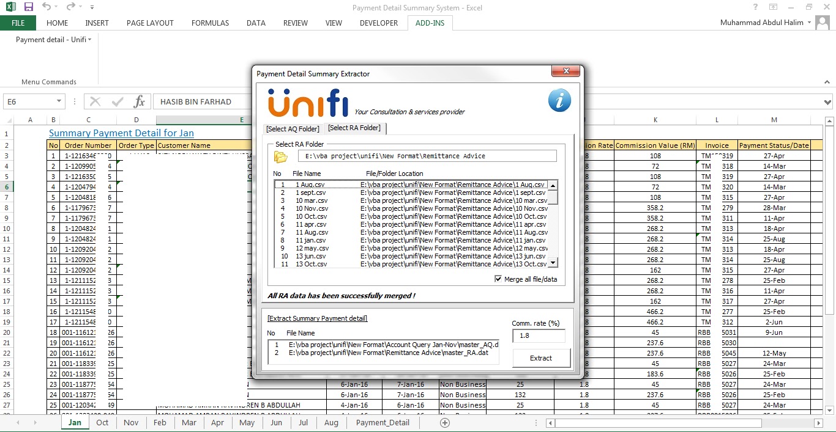Screen dimensions: 836x432
Task: Select 10 Nov.csv row in file list
Action: pyautogui.click(x=412, y=208)
